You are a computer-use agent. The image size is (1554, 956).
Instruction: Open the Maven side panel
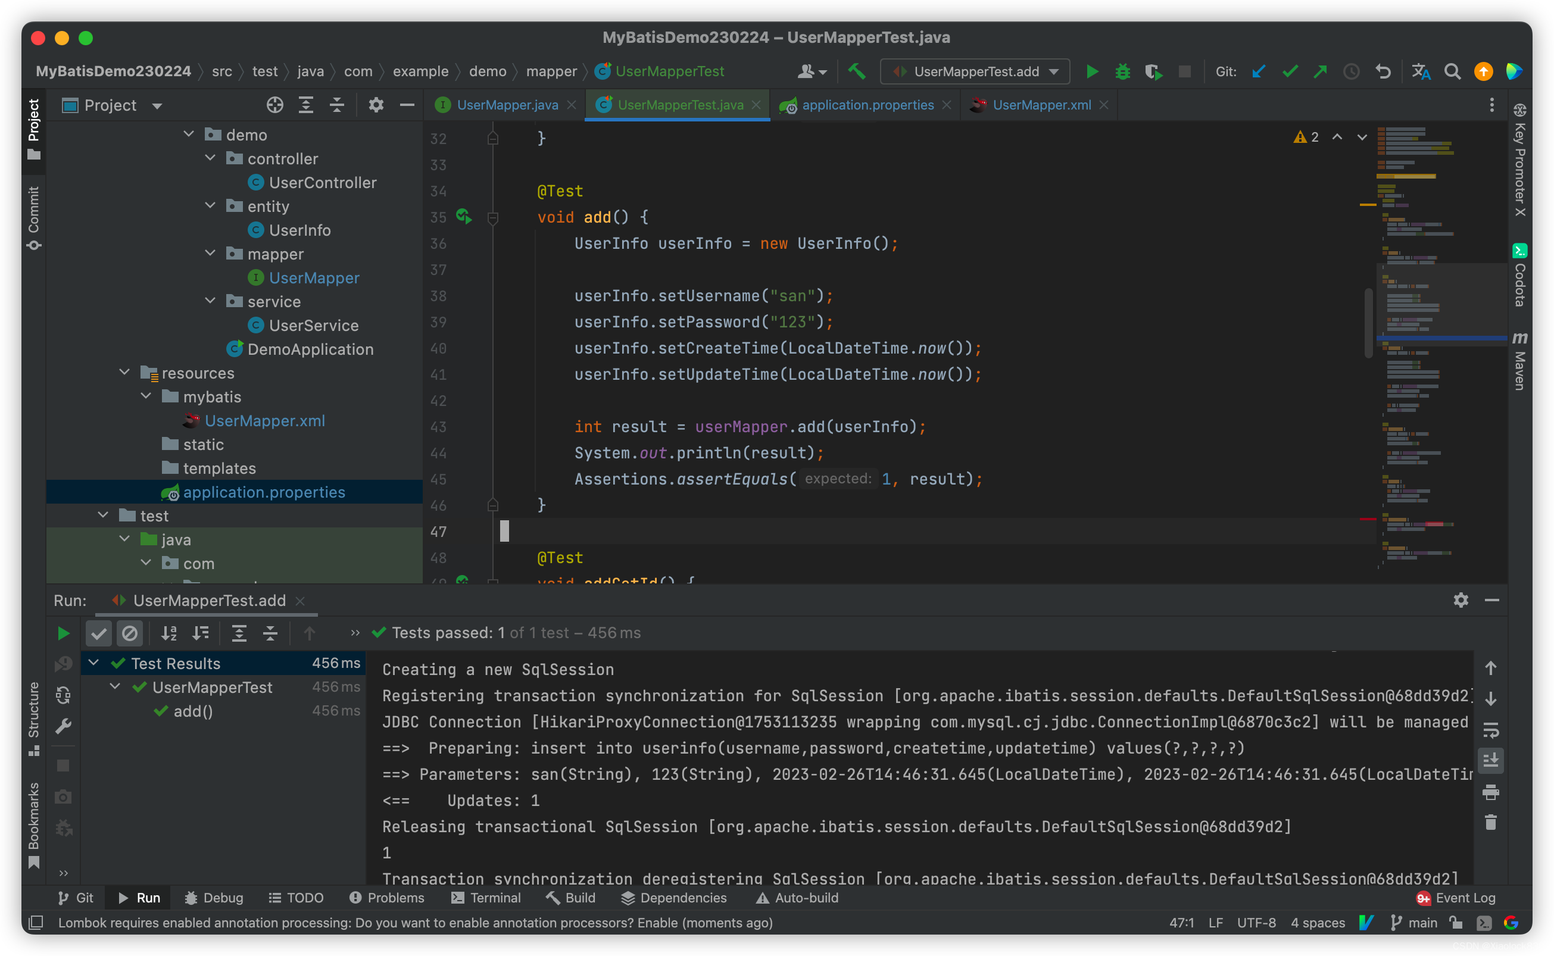click(x=1520, y=362)
